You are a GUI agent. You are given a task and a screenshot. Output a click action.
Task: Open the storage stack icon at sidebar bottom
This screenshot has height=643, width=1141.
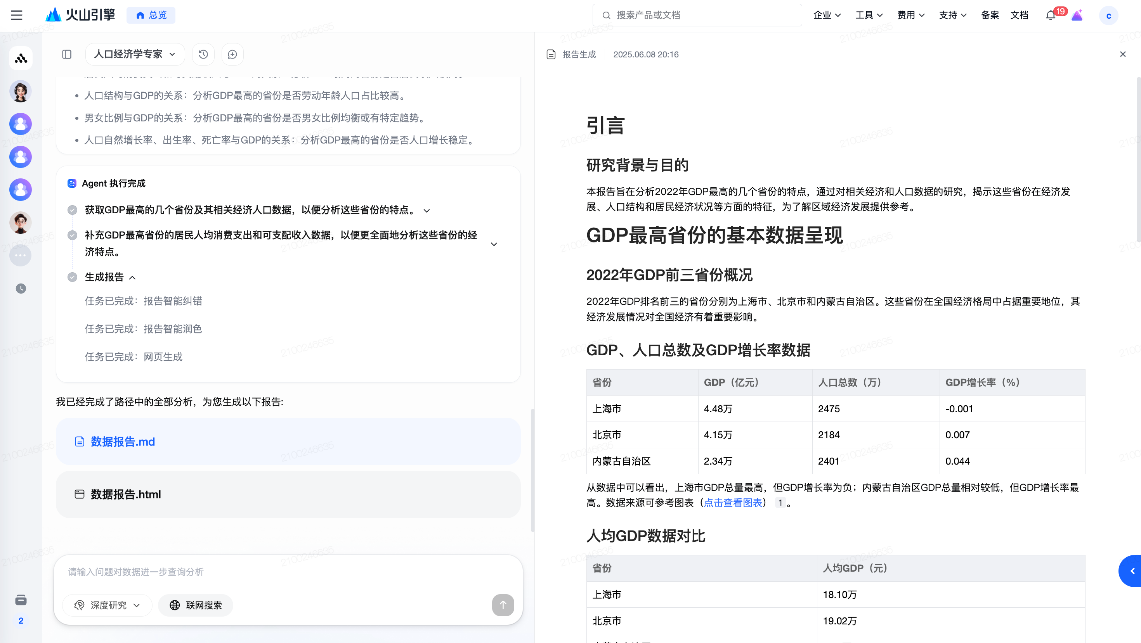coord(21,600)
